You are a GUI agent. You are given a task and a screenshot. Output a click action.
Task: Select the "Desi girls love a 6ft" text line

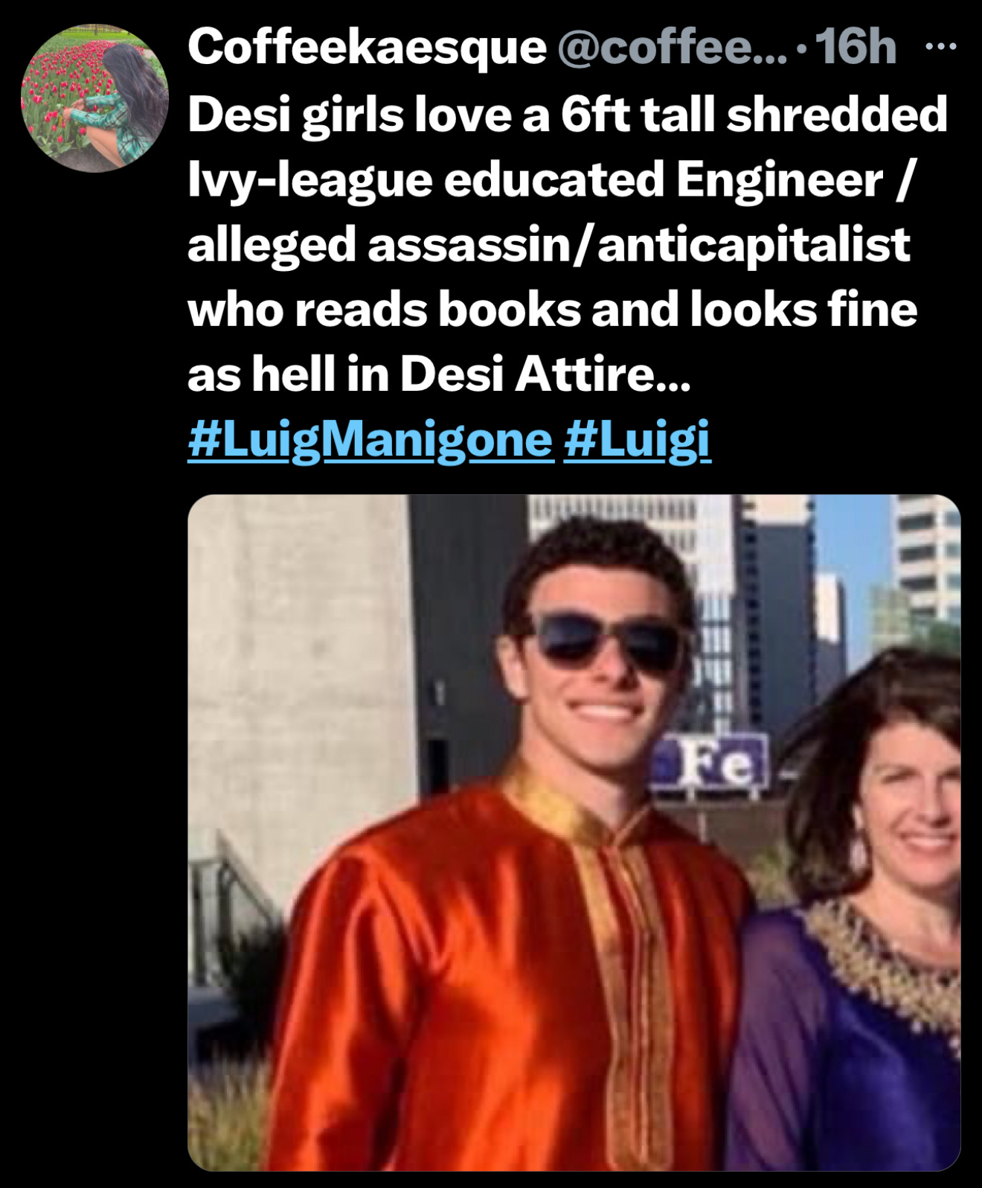click(x=568, y=115)
